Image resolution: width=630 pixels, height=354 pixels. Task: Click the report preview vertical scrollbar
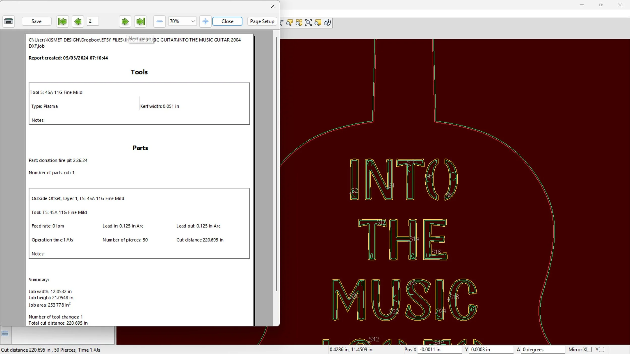276,164
